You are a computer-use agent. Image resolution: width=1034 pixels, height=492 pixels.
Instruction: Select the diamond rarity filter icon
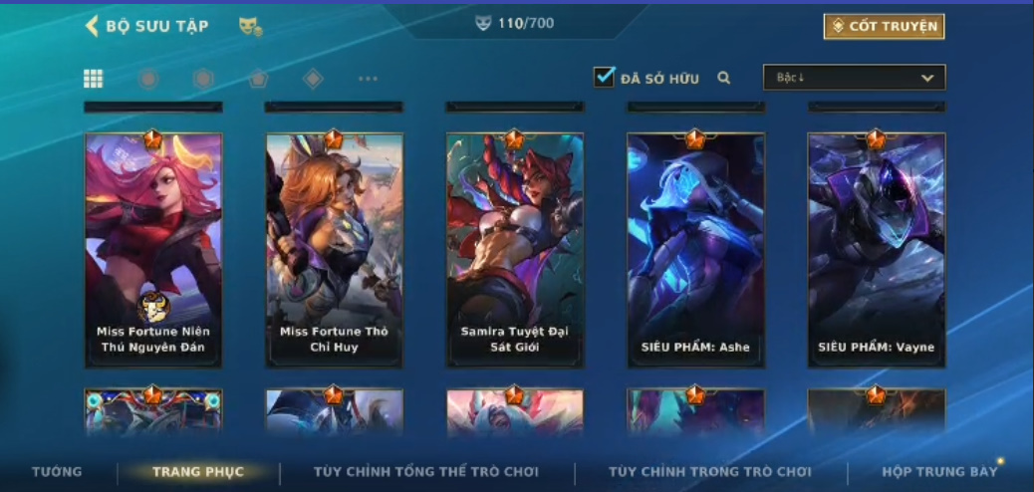(313, 79)
